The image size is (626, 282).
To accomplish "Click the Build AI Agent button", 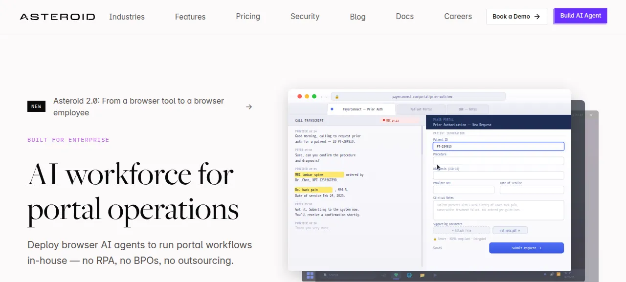I will coord(581,16).
